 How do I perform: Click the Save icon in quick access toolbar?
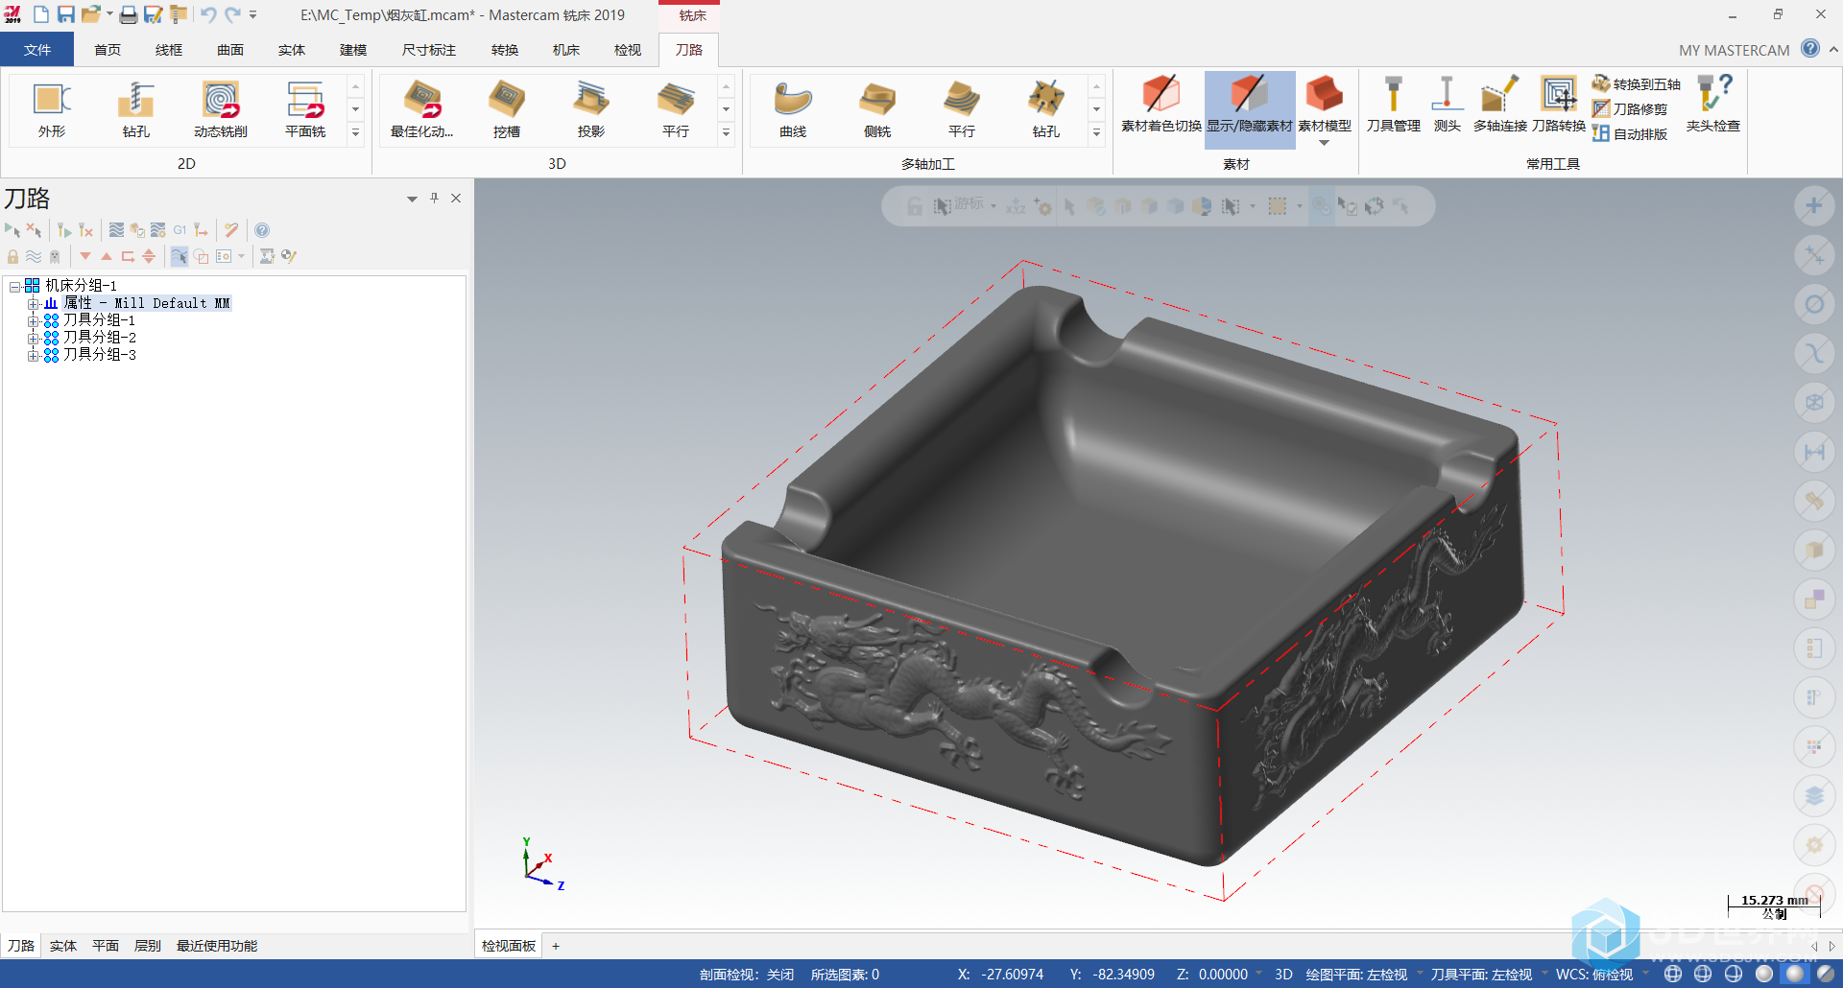click(x=65, y=14)
